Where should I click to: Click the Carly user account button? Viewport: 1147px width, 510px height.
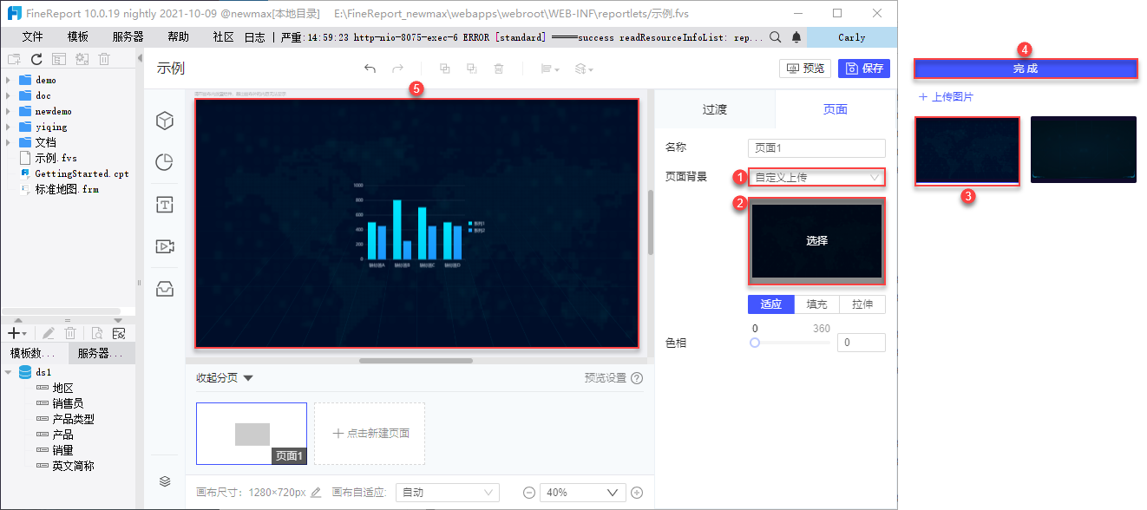(x=851, y=37)
